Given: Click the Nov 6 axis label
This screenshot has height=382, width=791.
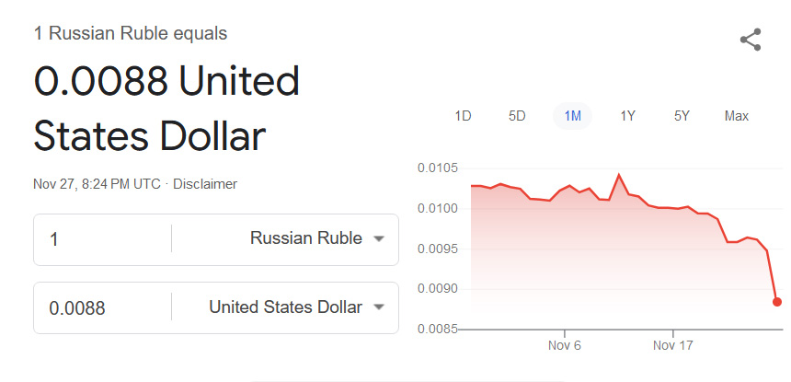Looking at the screenshot, I should pos(564,347).
